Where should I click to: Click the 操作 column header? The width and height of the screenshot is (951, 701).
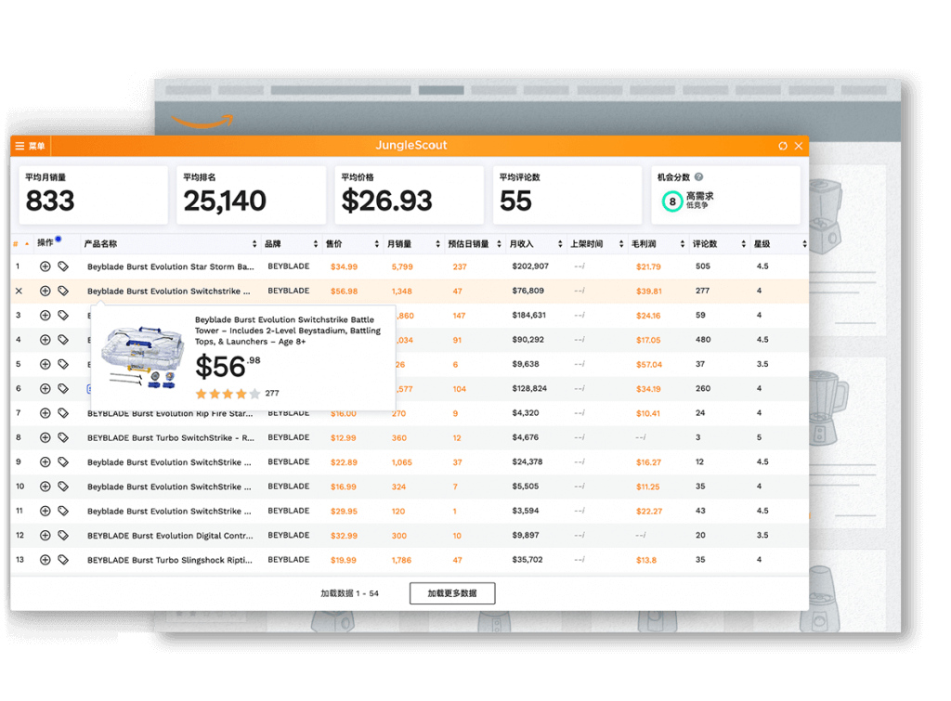46,242
